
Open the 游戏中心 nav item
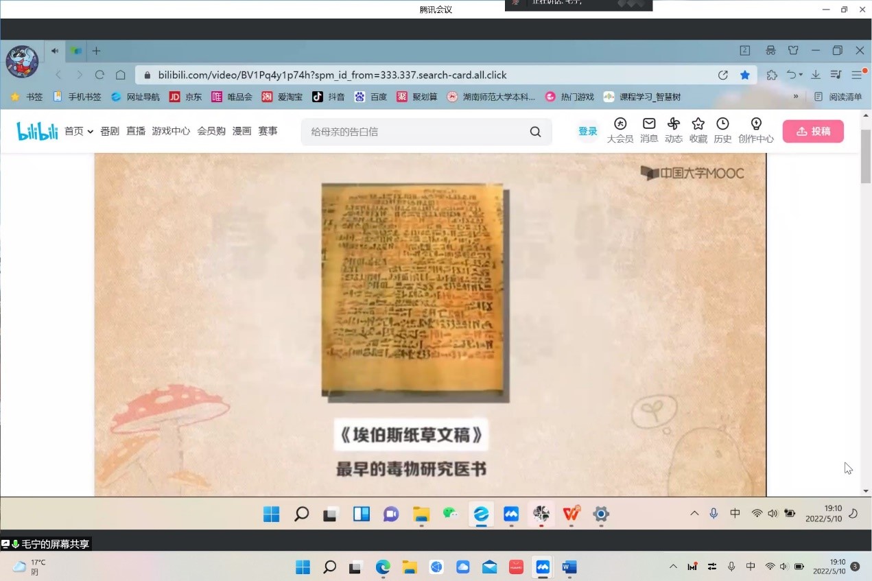[x=171, y=131]
